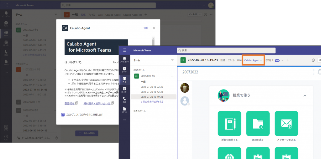This screenshot has width=321, height=159.
Task: Click 検索 search box in back window
Action: click(108, 5)
